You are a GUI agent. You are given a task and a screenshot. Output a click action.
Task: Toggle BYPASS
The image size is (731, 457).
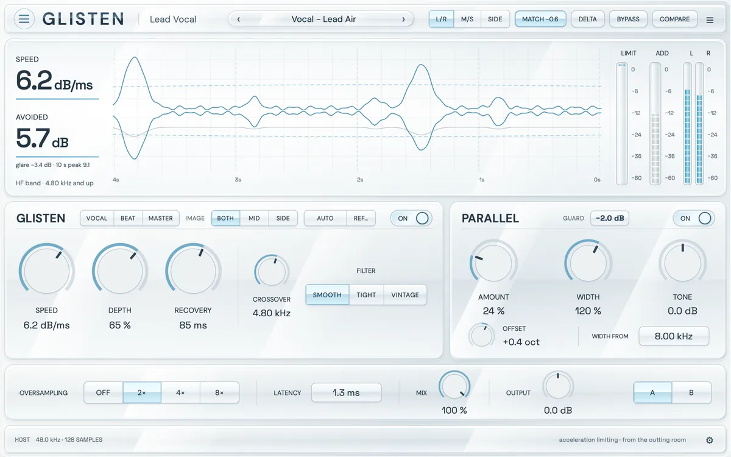point(628,19)
